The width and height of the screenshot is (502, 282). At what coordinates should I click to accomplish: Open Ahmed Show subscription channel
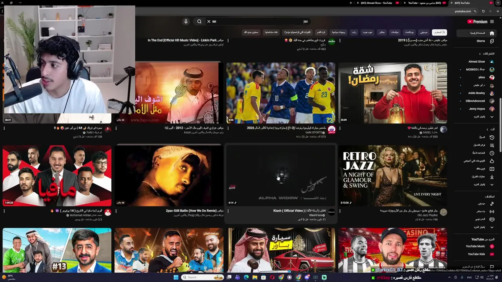[x=479, y=61]
